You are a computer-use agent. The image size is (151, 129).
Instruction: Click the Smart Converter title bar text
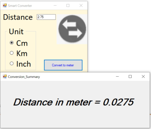(x=20, y=6)
